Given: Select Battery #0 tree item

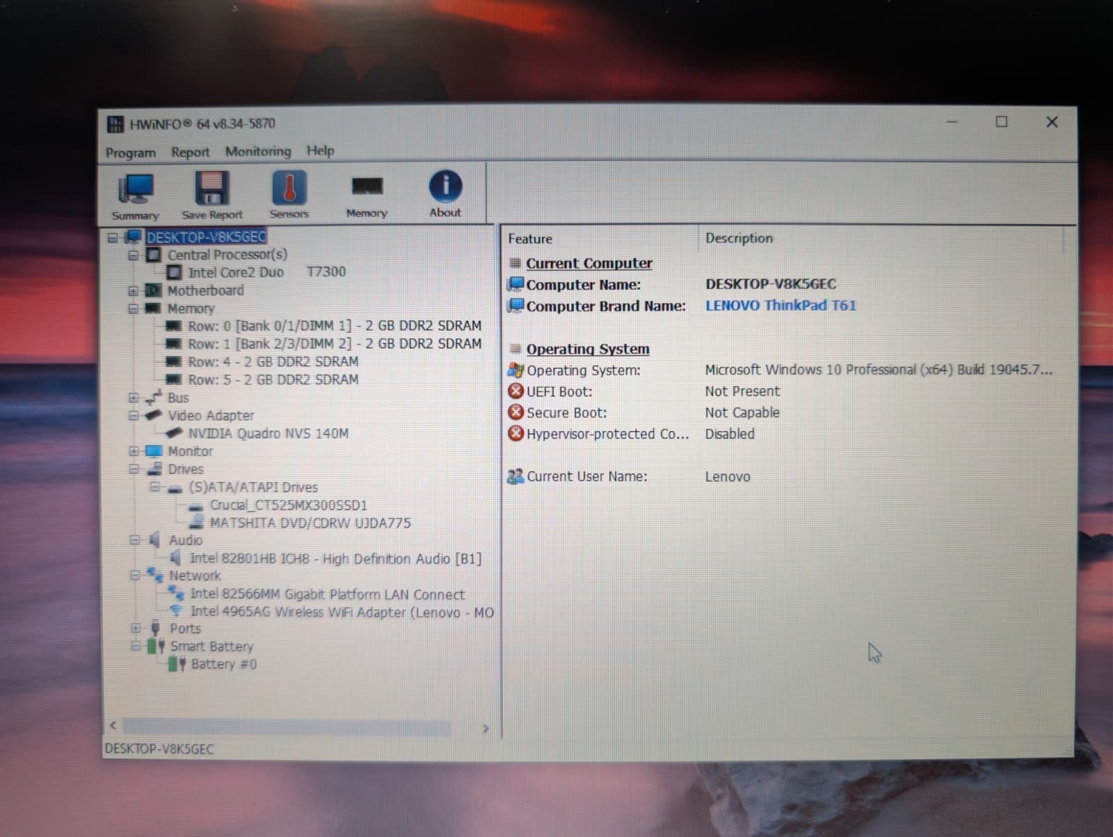Looking at the screenshot, I should click(x=224, y=665).
